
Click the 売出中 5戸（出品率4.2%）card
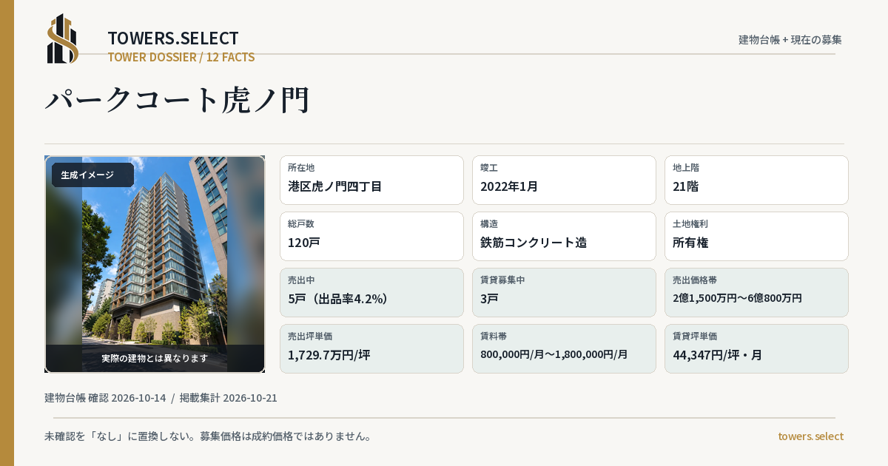tap(371, 292)
